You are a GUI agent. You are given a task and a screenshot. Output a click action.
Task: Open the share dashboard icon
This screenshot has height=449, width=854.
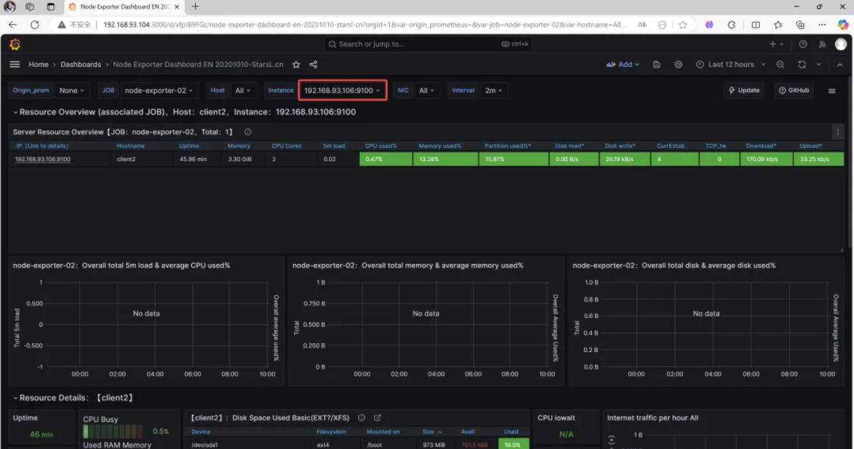pos(313,64)
